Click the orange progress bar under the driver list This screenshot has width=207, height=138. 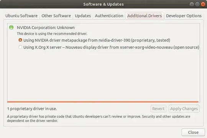coord(103,102)
